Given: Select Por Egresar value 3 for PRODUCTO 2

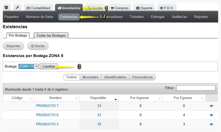Looking at the screenshot, I should pyautogui.click(x=184, y=124).
